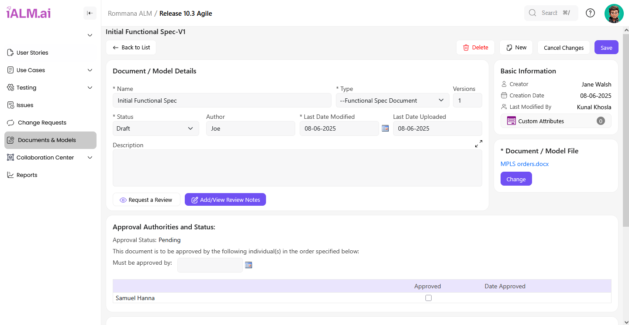Open the MPLS orders.docx file link
This screenshot has width=629, height=325.
click(x=524, y=164)
